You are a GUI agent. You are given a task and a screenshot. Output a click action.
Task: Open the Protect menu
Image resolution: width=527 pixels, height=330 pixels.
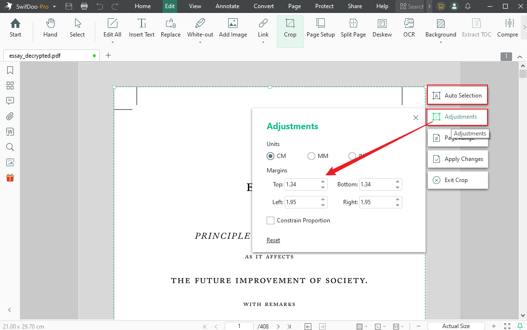[x=324, y=6]
